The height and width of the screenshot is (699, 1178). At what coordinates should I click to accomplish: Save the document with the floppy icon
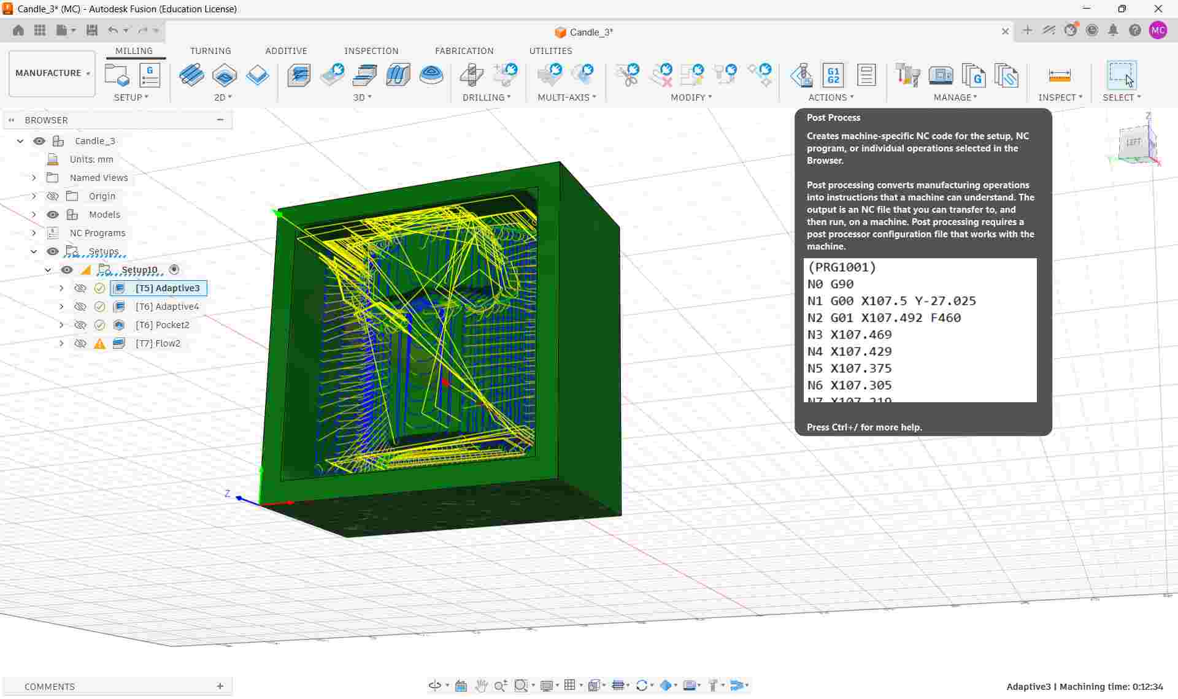(92, 30)
